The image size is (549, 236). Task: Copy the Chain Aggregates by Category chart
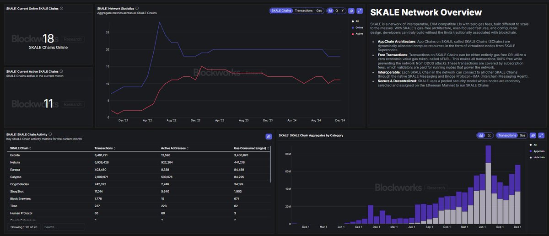pos(534,135)
